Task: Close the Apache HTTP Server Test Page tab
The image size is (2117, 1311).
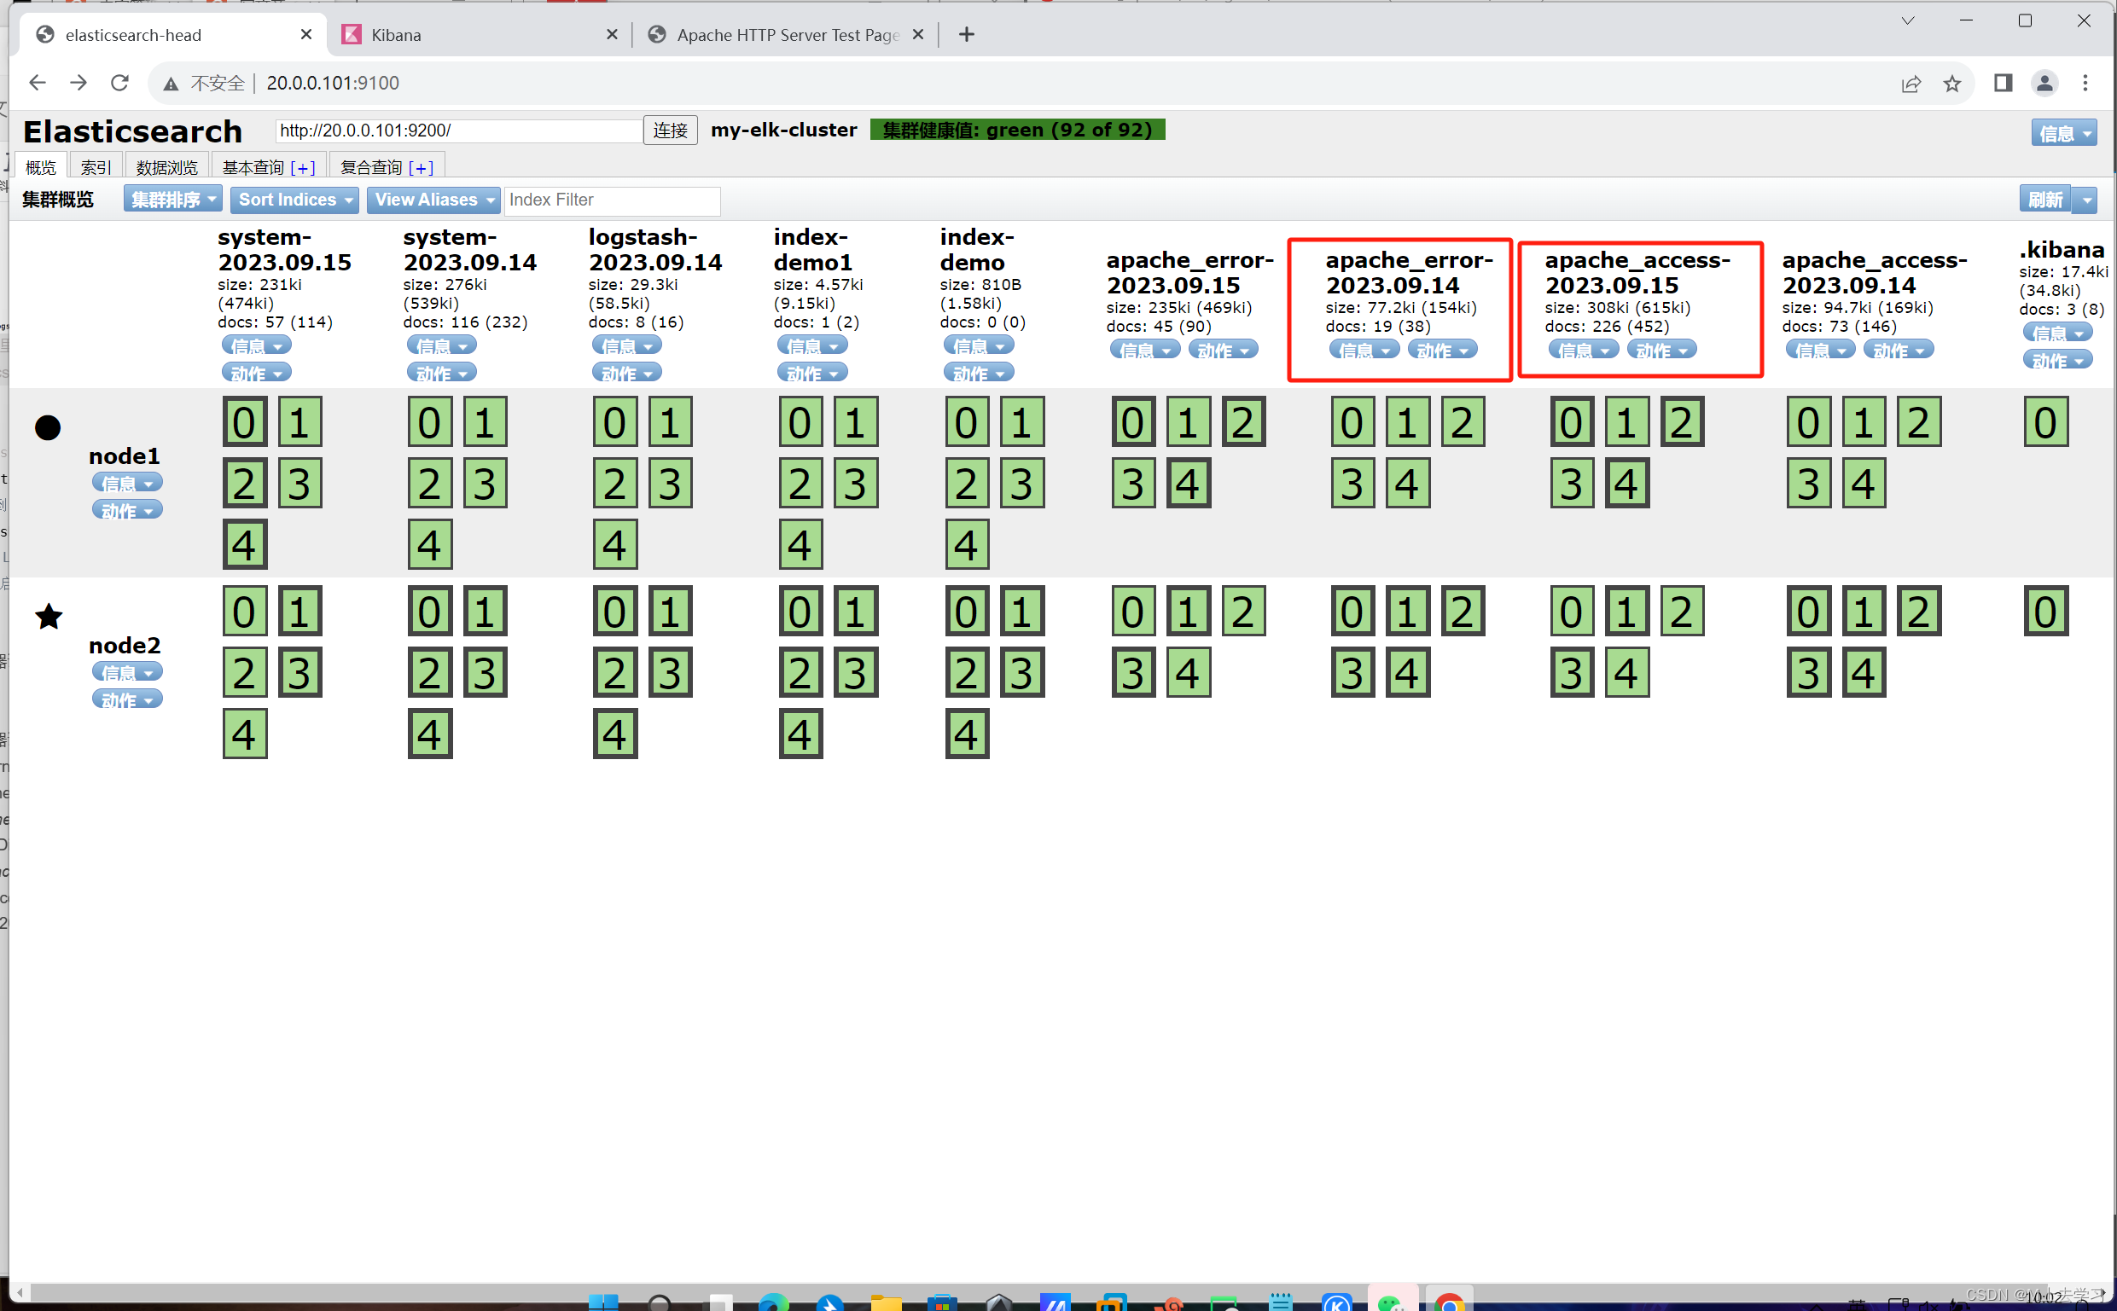Action: pos(918,35)
